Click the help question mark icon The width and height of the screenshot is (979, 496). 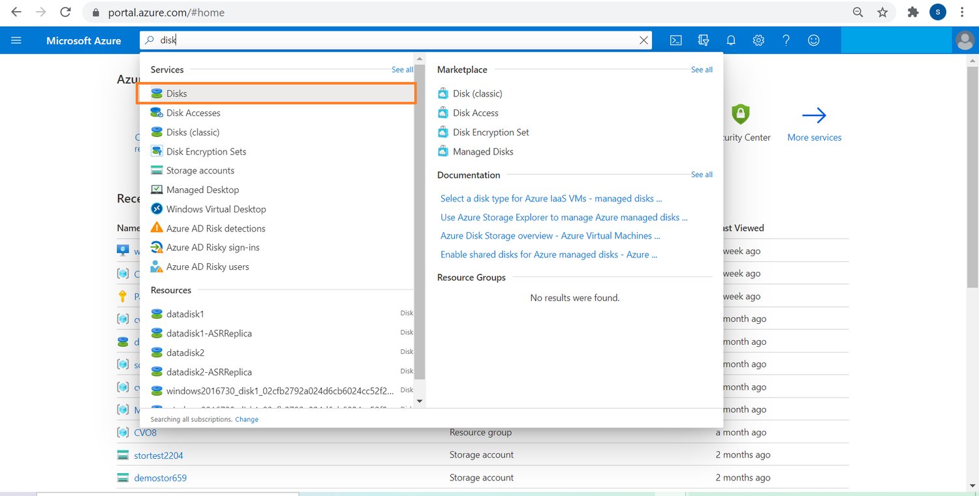(786, 40)
